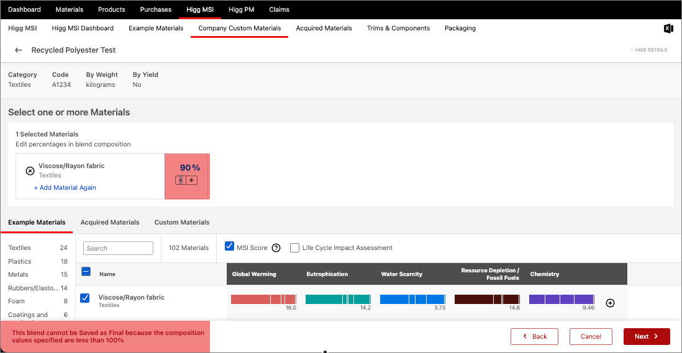Open Acquired Materials in sub-navigation
The height and width of the screenshot is (353, 682).
click(x=324, y=28)
